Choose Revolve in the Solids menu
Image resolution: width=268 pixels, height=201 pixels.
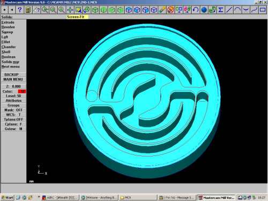click(8, 27)
